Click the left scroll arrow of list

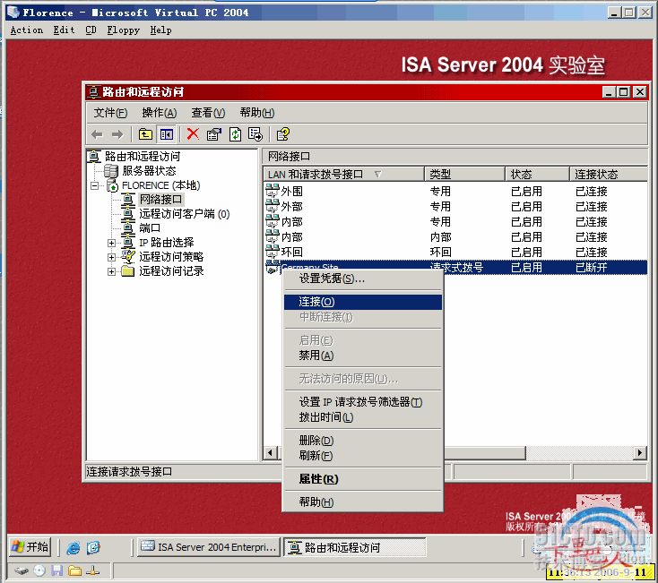click(x=270, y=452)
